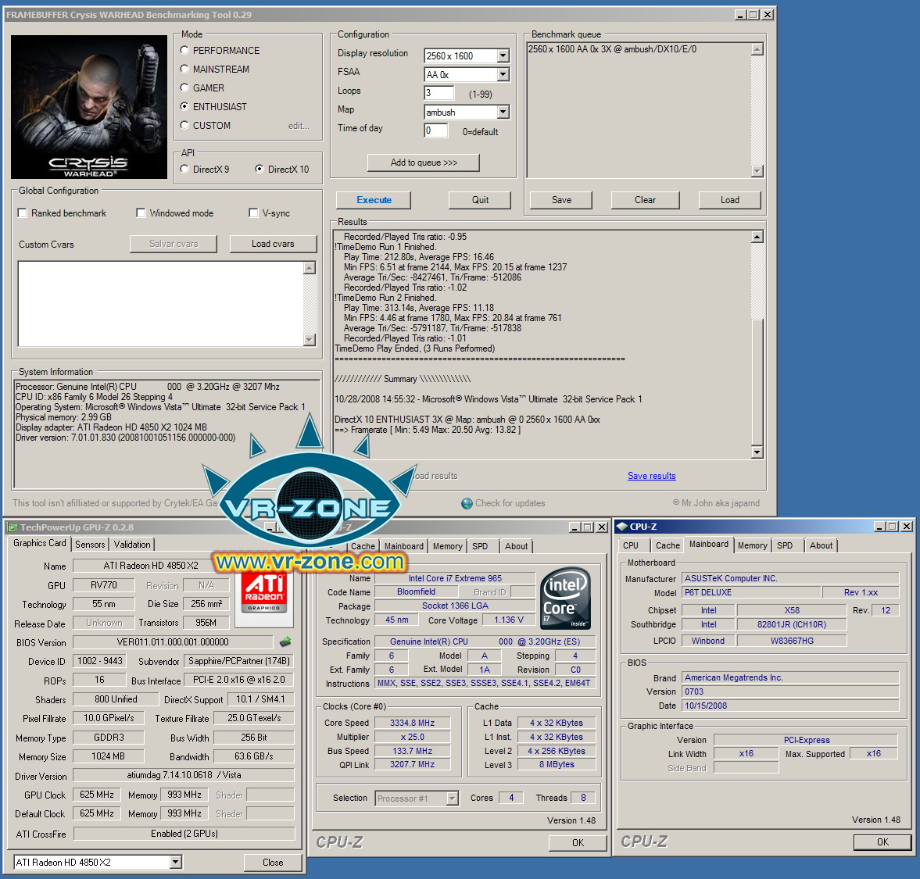Viewport: 920px width, 879px height.
Task: Click the Results panel scrollbar thumb
Action: pos(757,382)
